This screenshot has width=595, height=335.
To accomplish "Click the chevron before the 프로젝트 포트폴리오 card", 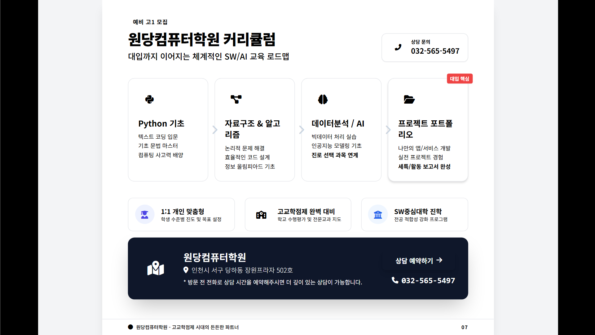I will 388,130.
